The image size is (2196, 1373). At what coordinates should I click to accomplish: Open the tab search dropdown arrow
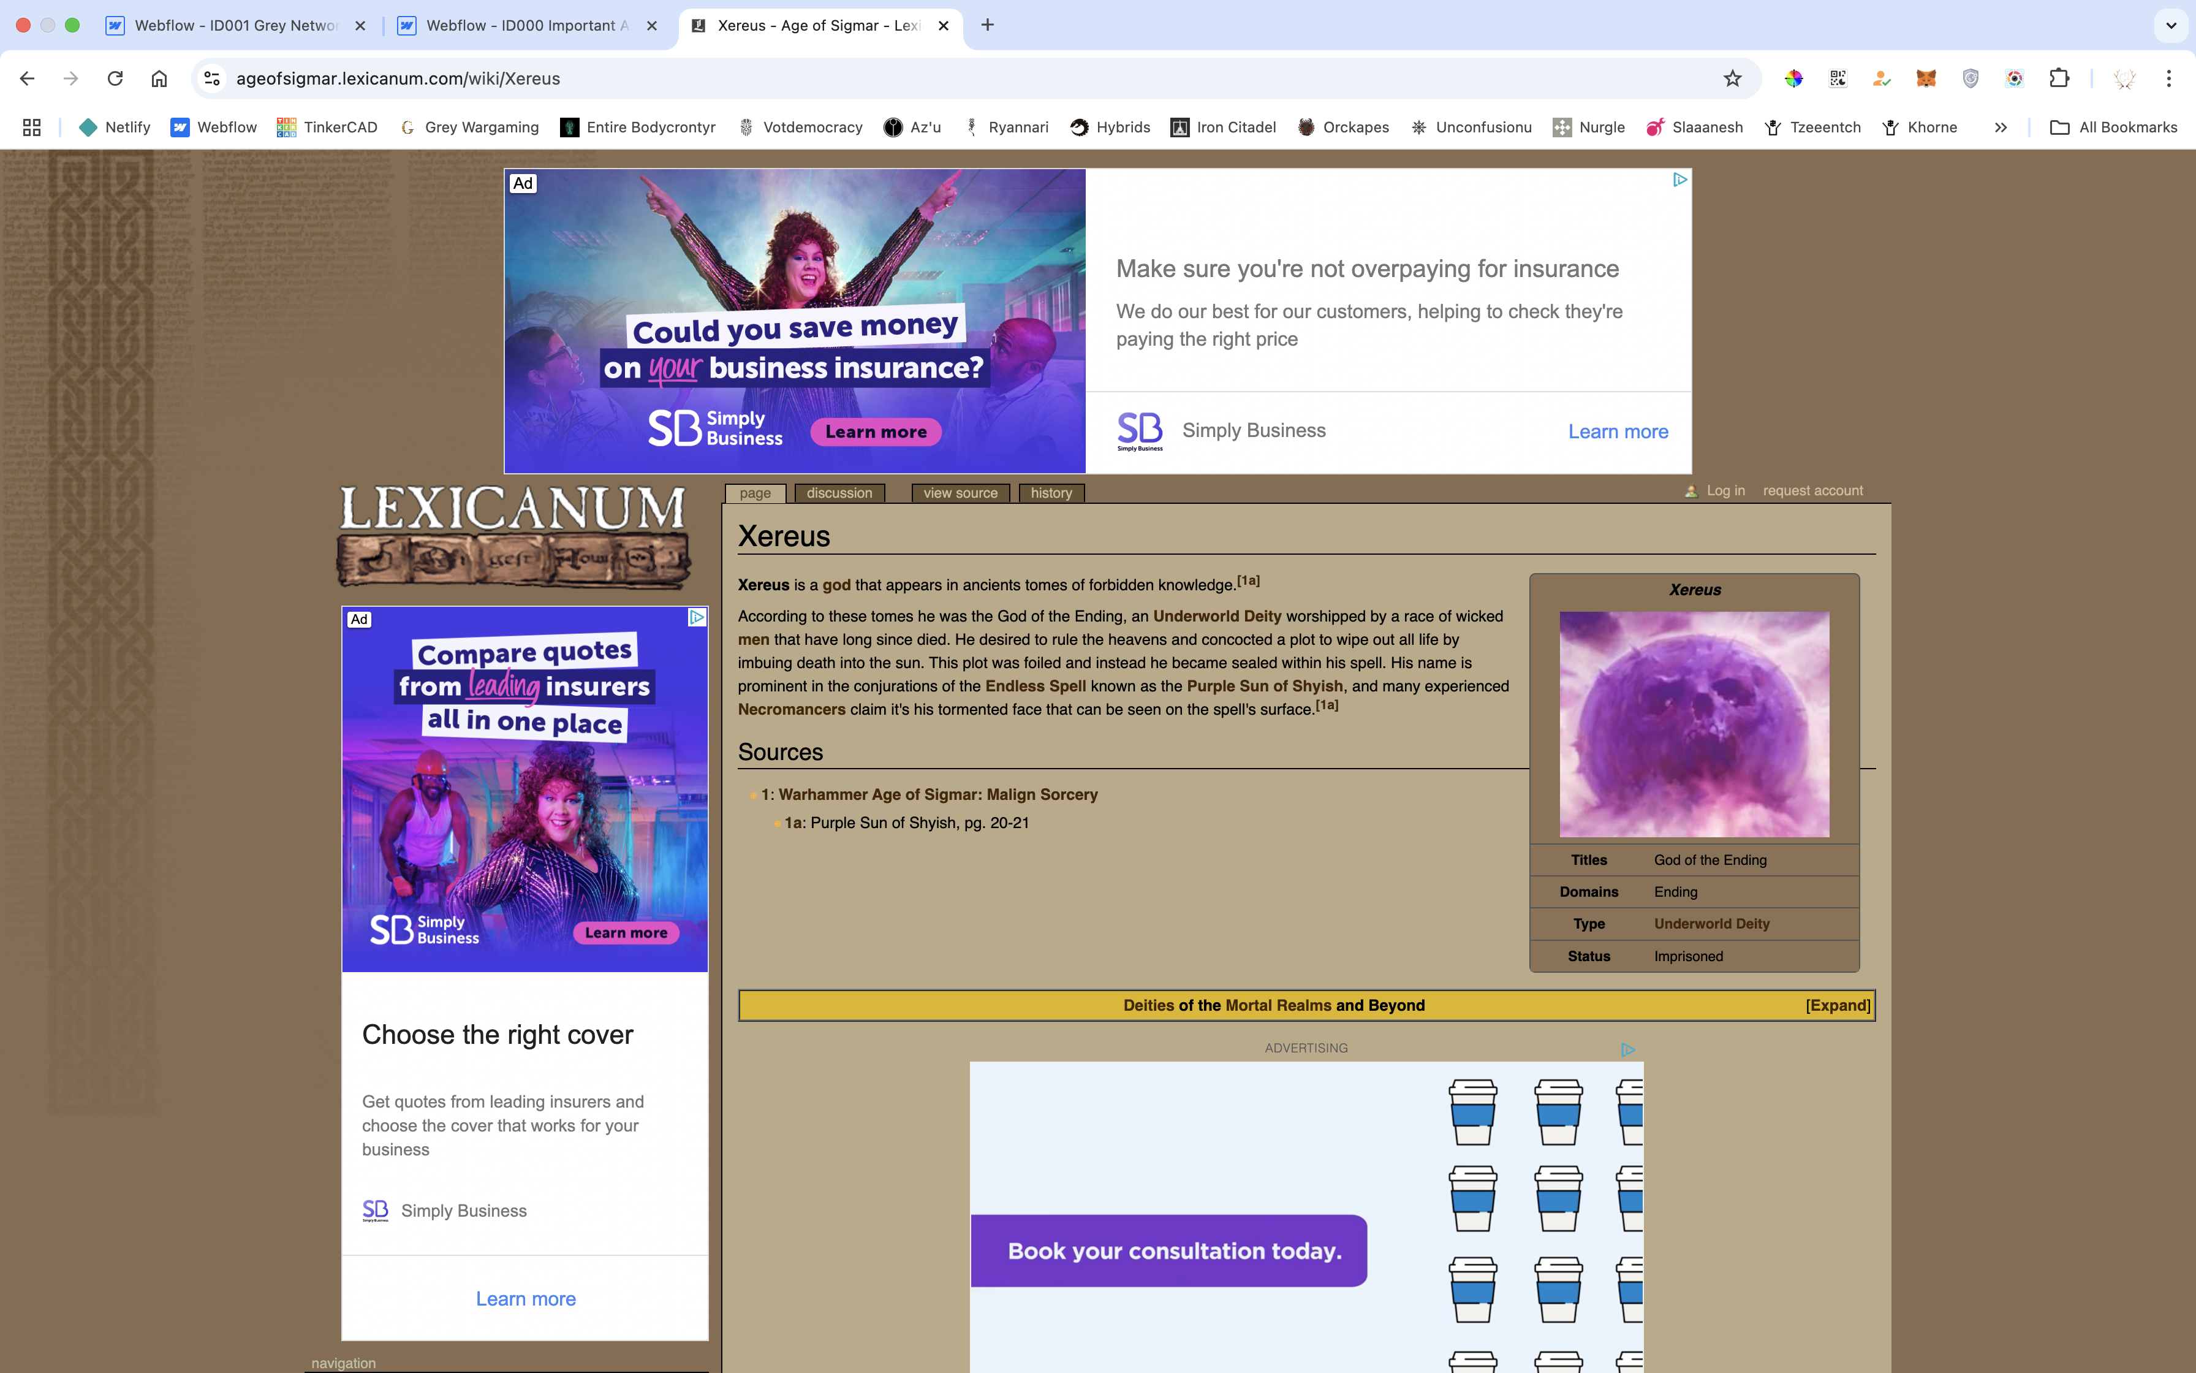2171,25
